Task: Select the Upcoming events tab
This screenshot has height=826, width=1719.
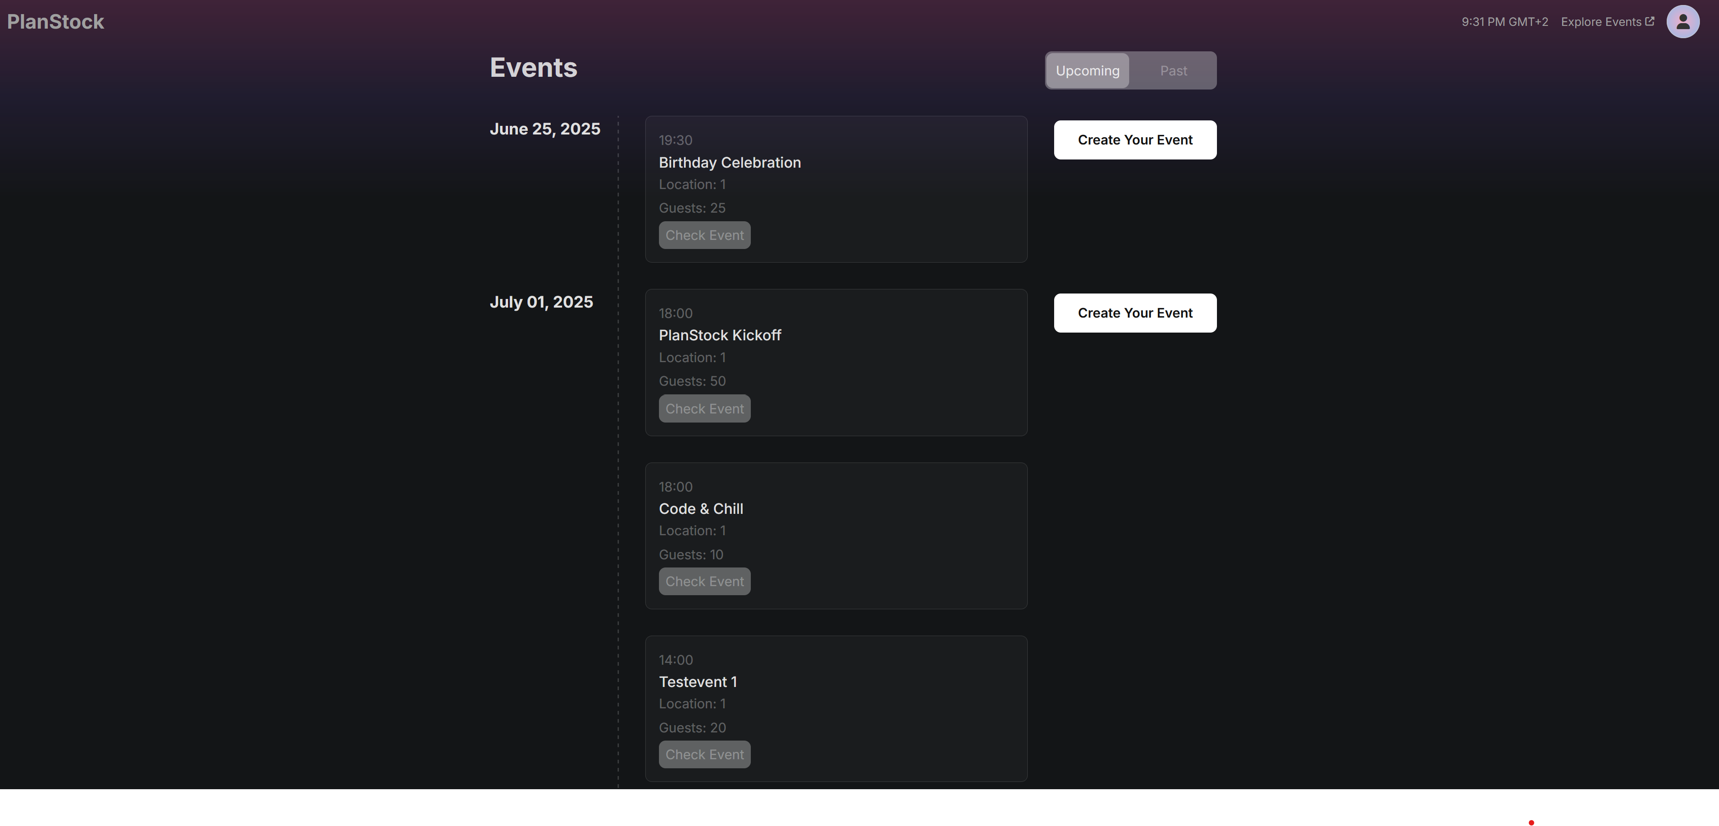Action: point(1087,70)
